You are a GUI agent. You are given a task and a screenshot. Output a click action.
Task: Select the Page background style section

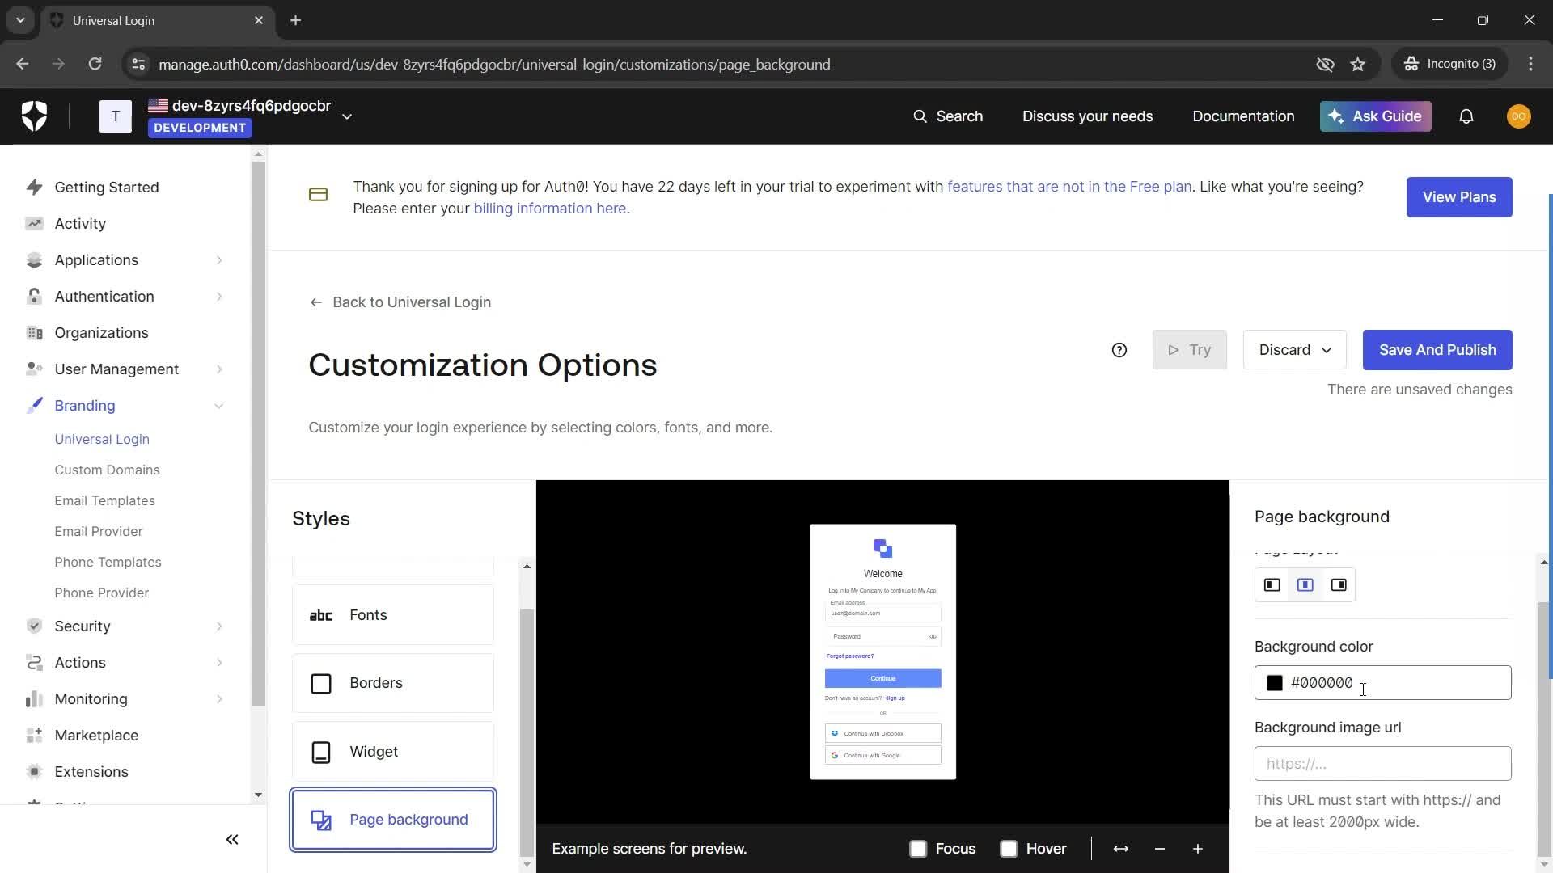(393, 820)
